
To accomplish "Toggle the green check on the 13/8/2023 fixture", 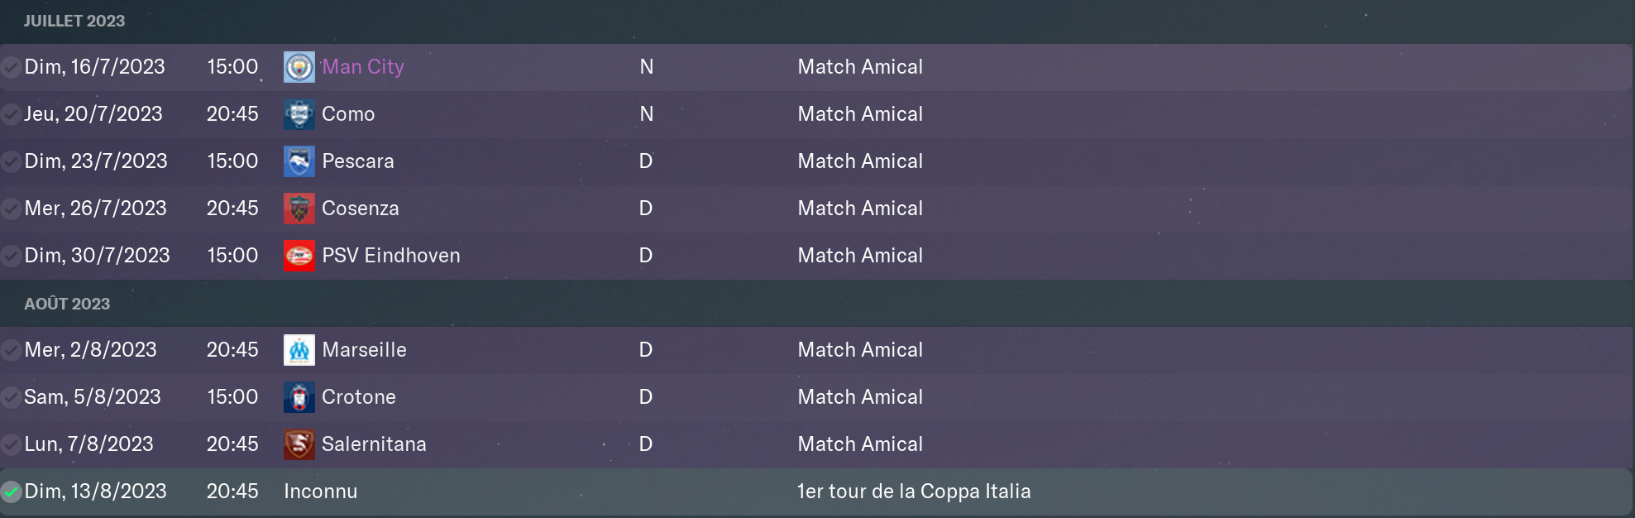I will pos(11,492).
